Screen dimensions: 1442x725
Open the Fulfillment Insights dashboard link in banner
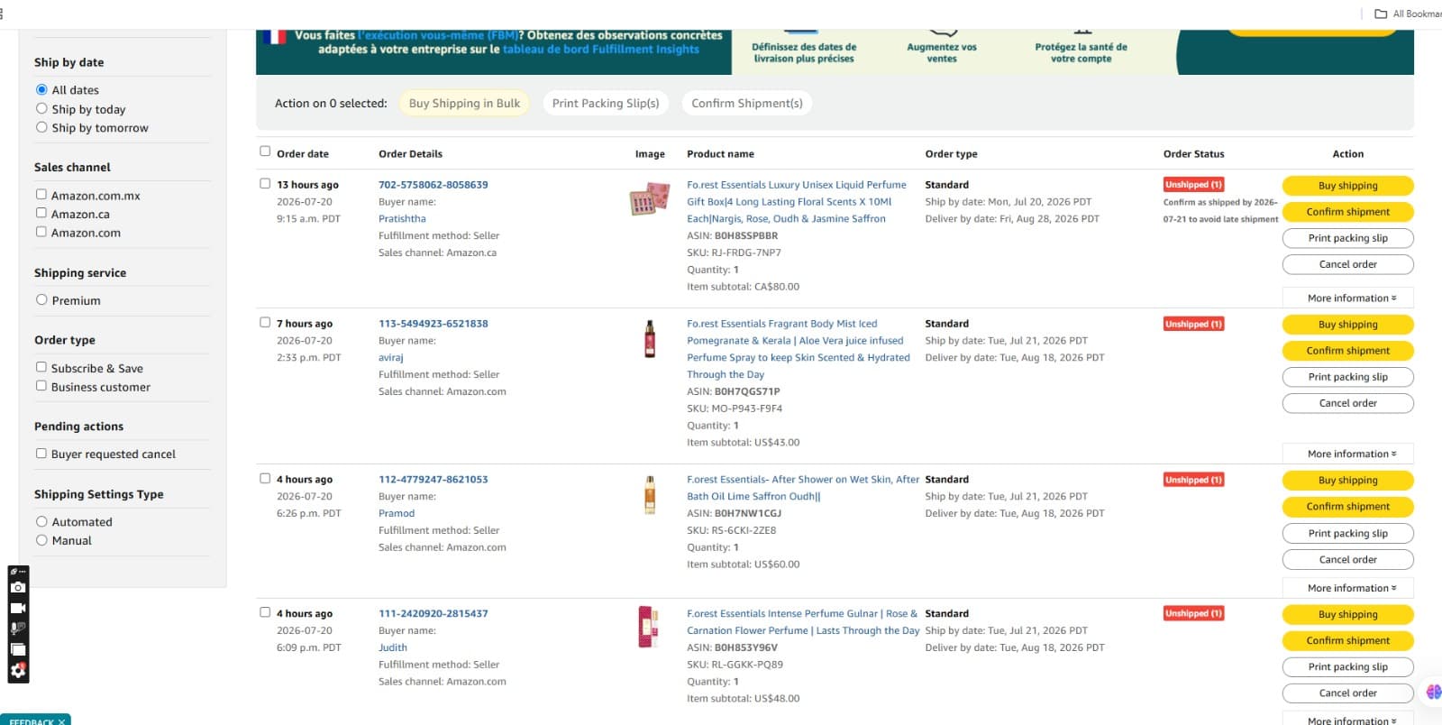coord(601,50)
